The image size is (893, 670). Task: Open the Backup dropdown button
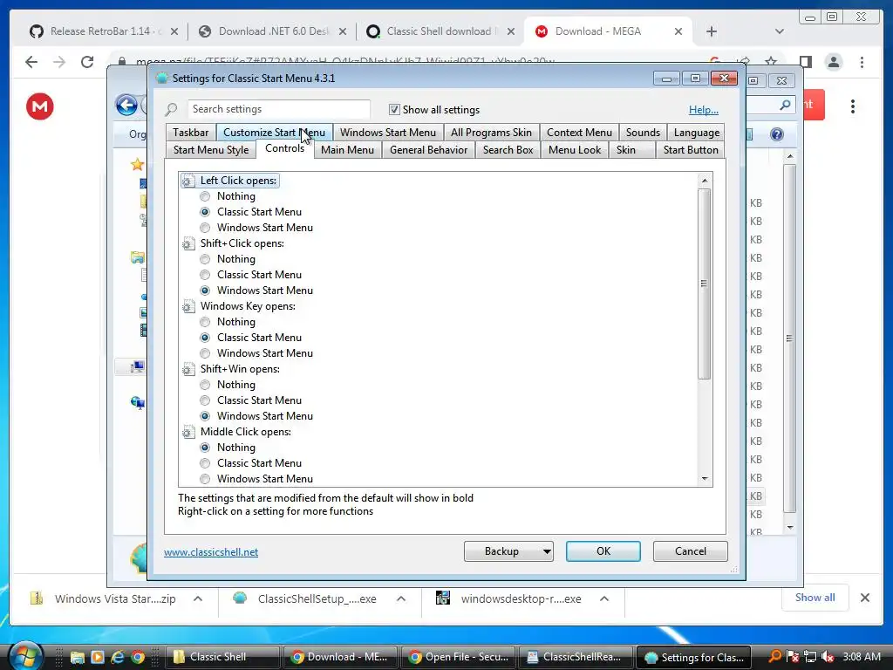point(508,551)
